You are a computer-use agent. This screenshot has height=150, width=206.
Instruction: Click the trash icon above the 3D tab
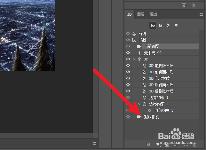click(193, 5)
